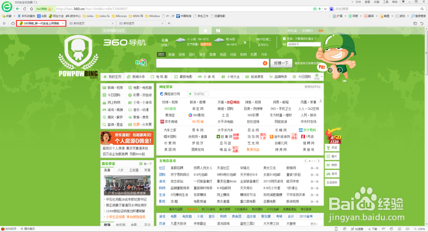Viewport: 428px width, 232px height.
Task: Expand the 扩展 extensions dropdown
Action: point(345,16)
